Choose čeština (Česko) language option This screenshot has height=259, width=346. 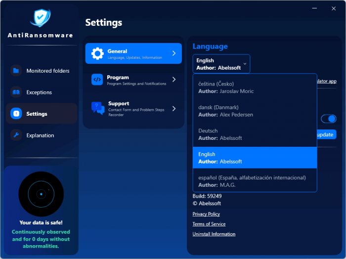pyautogui.click(x=255, y=87)
